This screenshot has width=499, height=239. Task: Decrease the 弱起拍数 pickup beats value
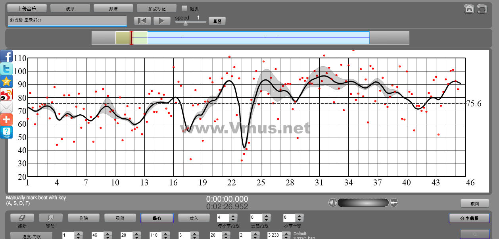266,220
